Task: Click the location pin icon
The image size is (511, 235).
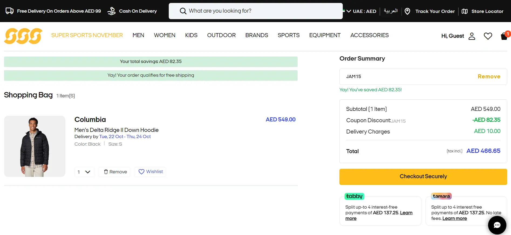Action: click(407, 11)
